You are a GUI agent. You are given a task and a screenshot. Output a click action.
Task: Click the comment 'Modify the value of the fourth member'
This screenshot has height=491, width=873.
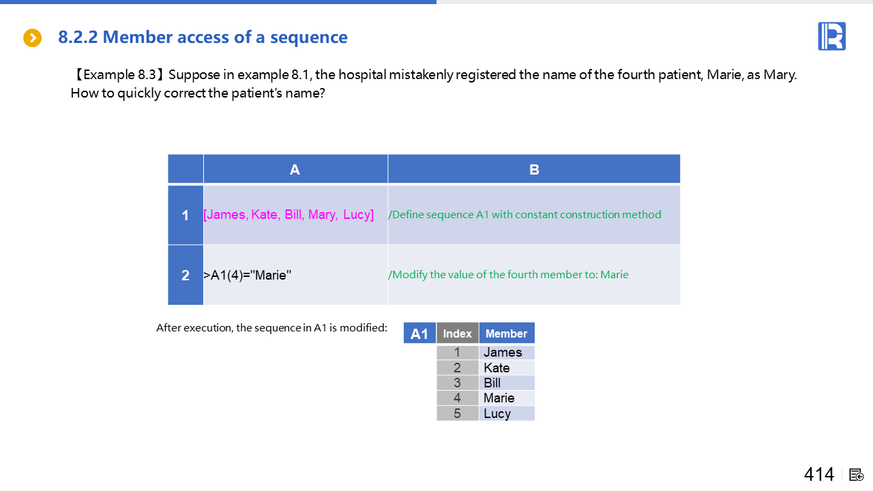(x=508, y=275)
